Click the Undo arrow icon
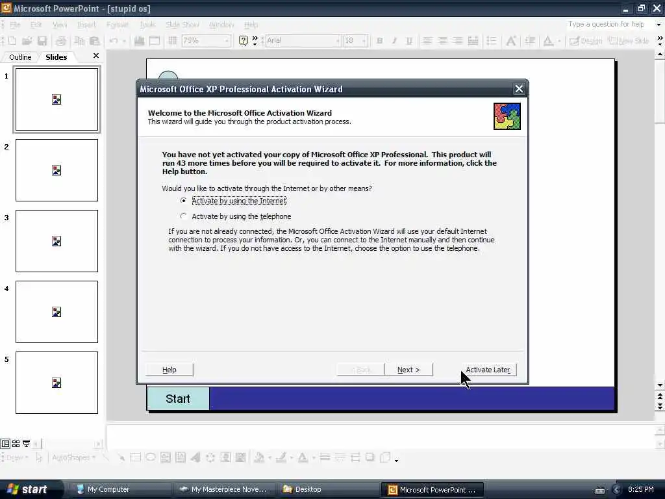 [x=114, y=41]
